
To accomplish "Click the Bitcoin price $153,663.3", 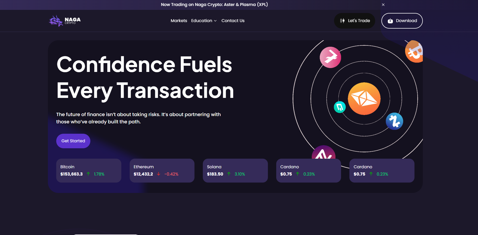I will pos(72,174).
